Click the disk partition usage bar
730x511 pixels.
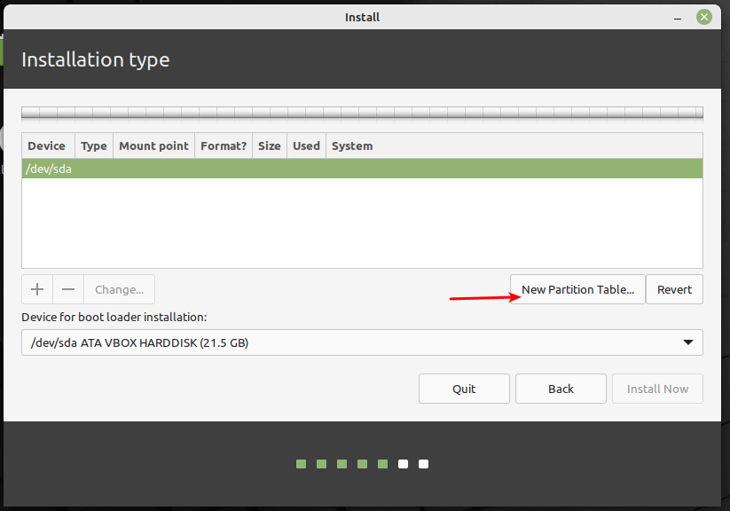tap(362, 114)
